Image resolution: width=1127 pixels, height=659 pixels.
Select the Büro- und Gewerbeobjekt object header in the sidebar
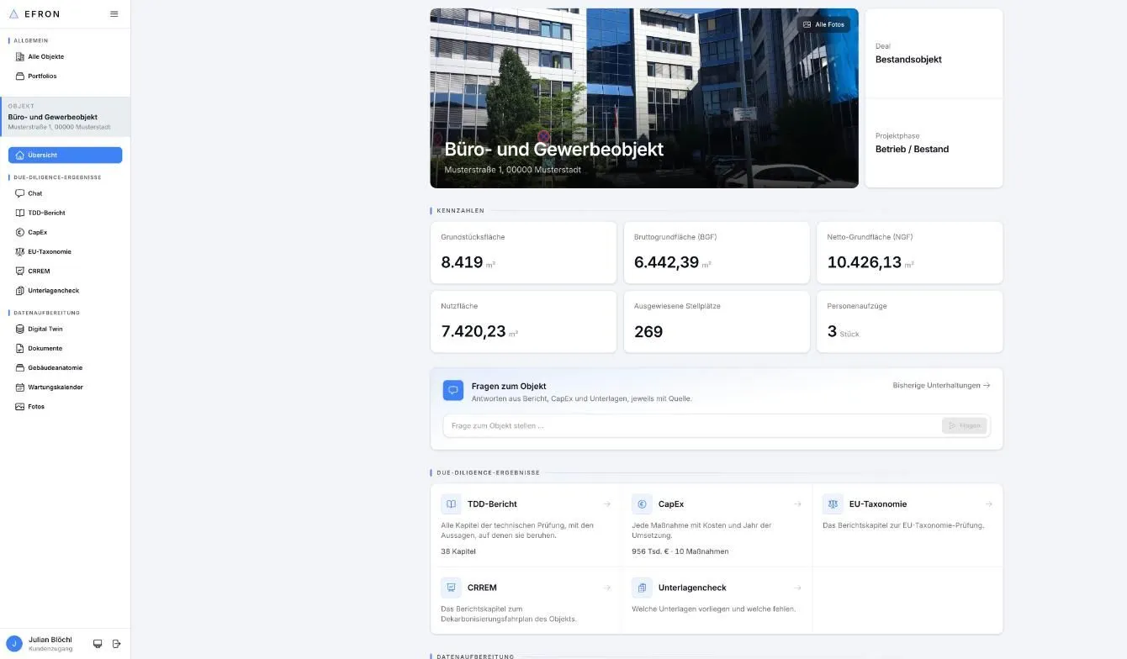66,117
